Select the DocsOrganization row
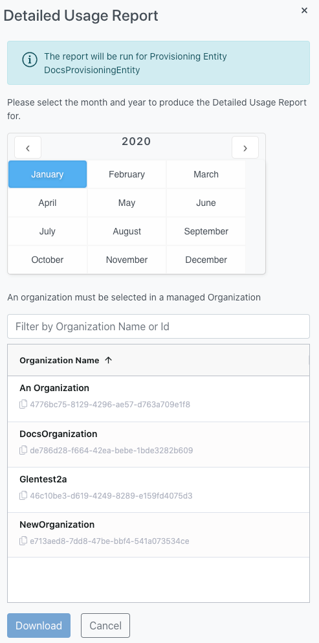The image size is (319, 643). tap(159, 444)
